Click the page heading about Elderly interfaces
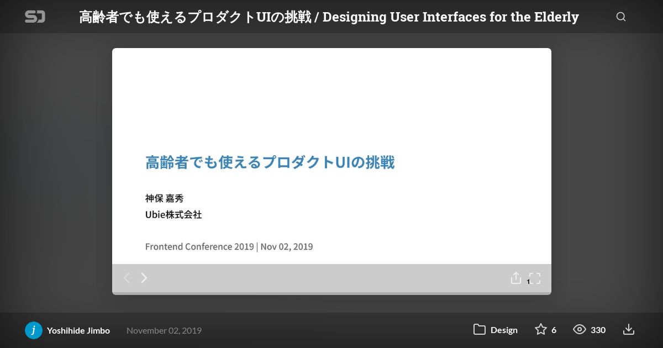Viewport: 663px width, 348px height. tap(329, 17)
